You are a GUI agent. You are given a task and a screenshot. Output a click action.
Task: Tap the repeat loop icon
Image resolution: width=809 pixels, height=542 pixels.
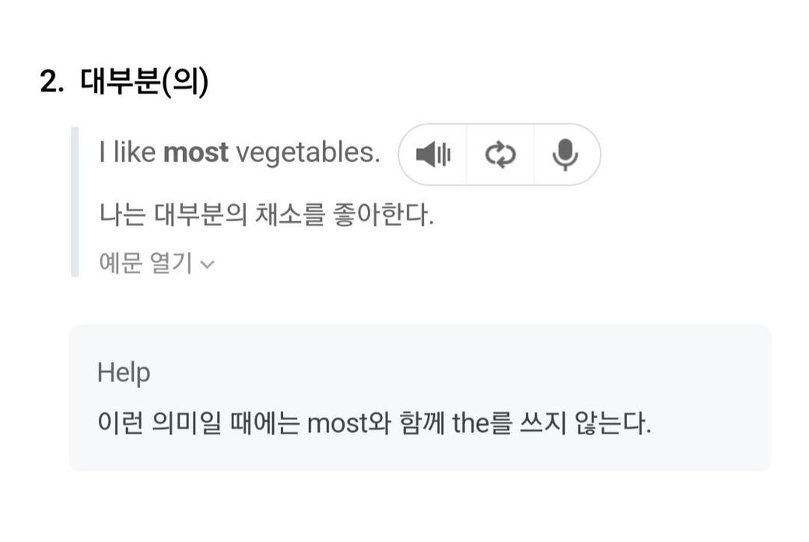pos(500,155)
